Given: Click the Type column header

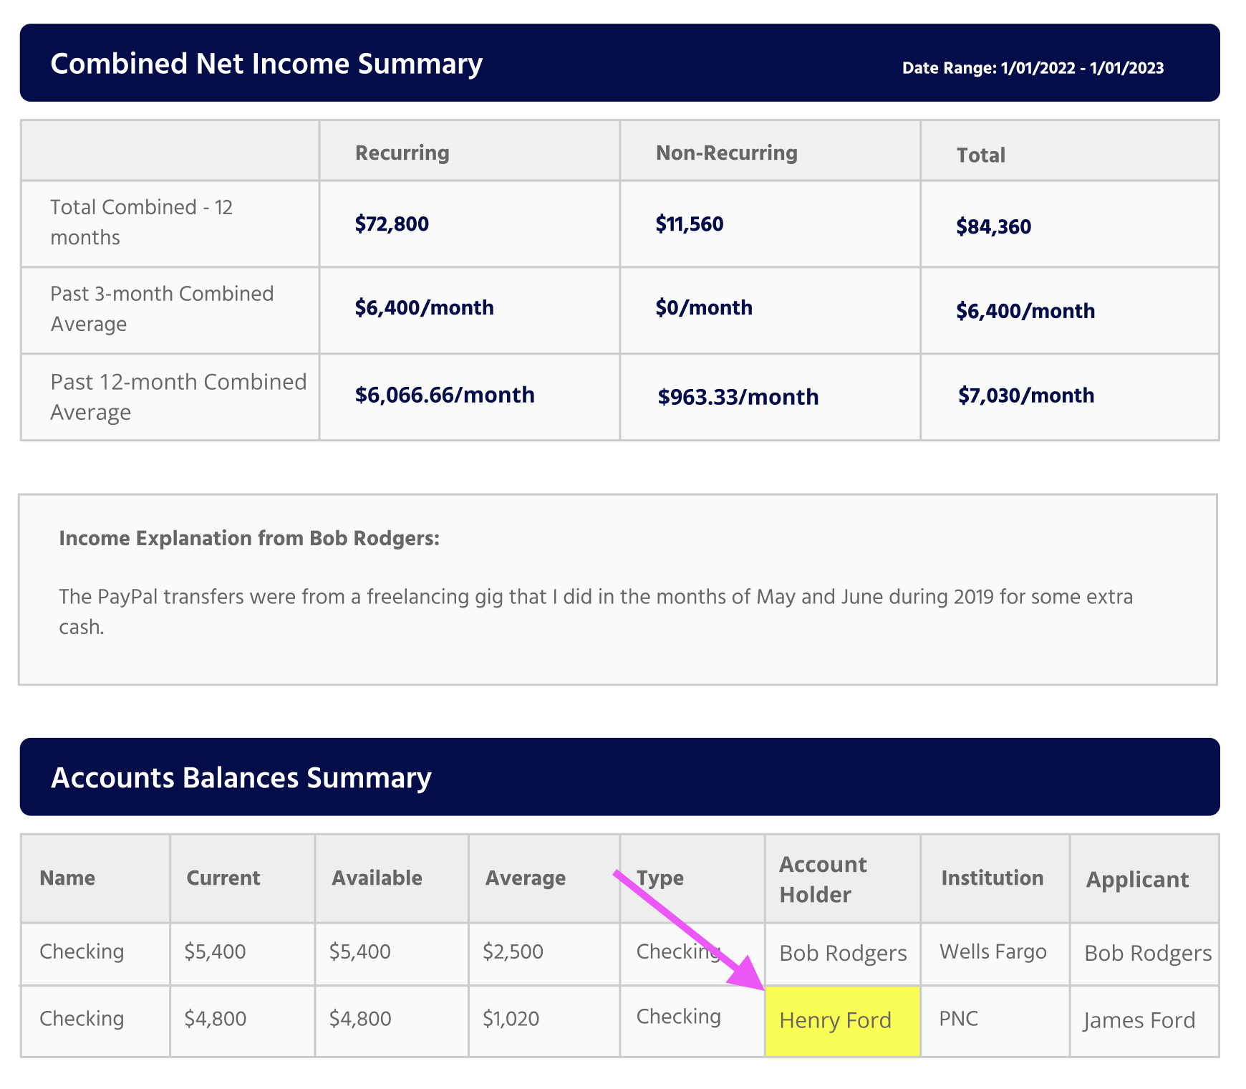Looking at the screenshot, I should click(660, 878).
